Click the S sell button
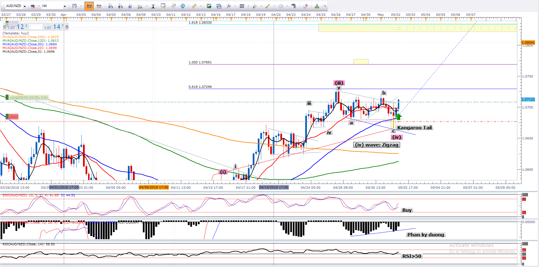This screenshot has width=539, height=267. coord(5,27)
